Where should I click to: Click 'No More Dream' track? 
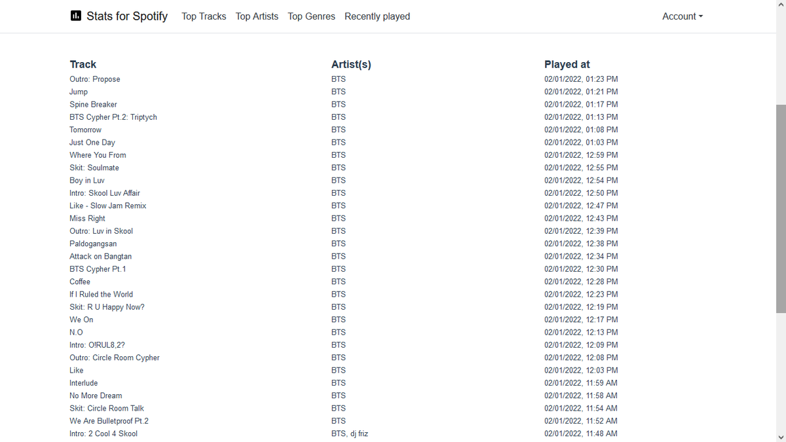click(96, 396)
